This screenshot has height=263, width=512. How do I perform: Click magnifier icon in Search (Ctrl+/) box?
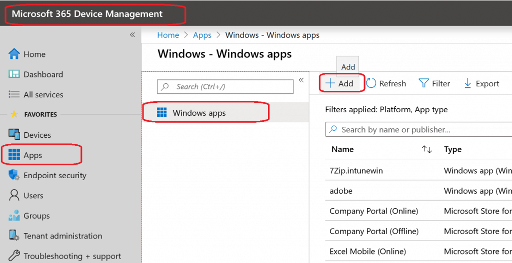coord(165,87)
